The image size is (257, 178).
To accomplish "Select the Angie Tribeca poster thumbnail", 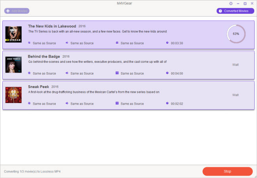I will 13,65.
